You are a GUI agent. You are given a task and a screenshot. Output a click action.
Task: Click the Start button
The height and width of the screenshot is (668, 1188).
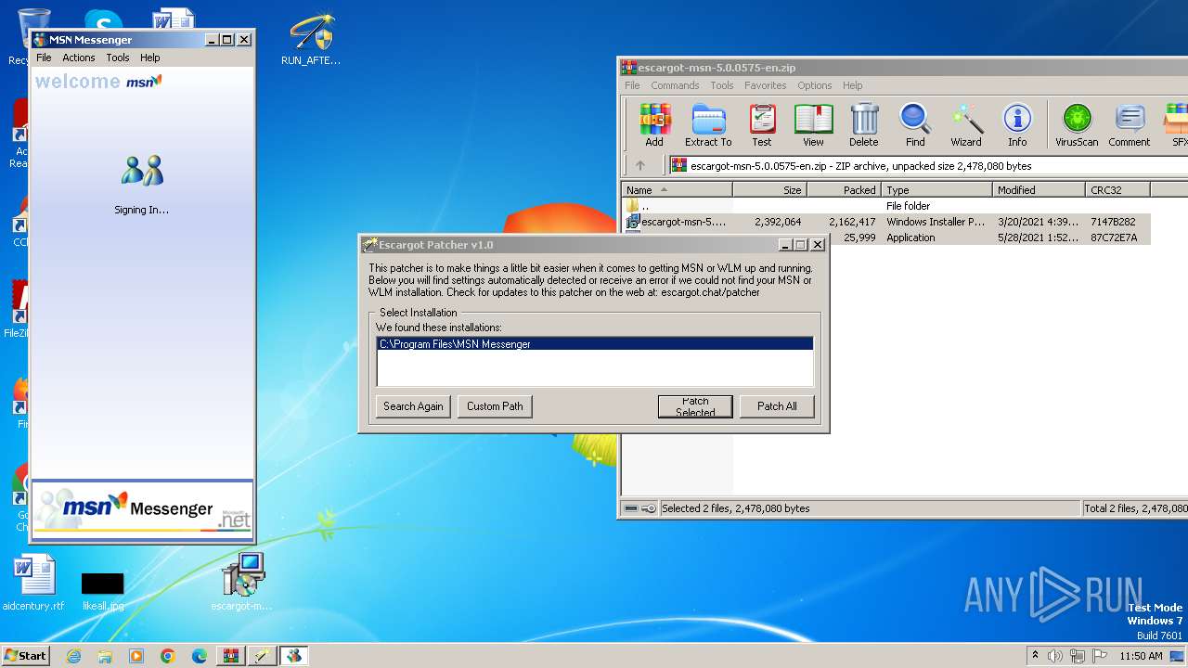click(x=25, y=656)
